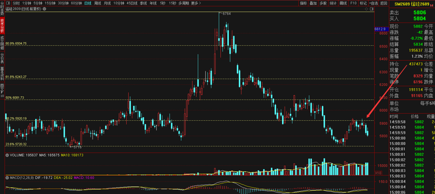Screen dimensions: 435x194
Task: Toggle the side panel icon beside the diamond
Action: point(372,9)
